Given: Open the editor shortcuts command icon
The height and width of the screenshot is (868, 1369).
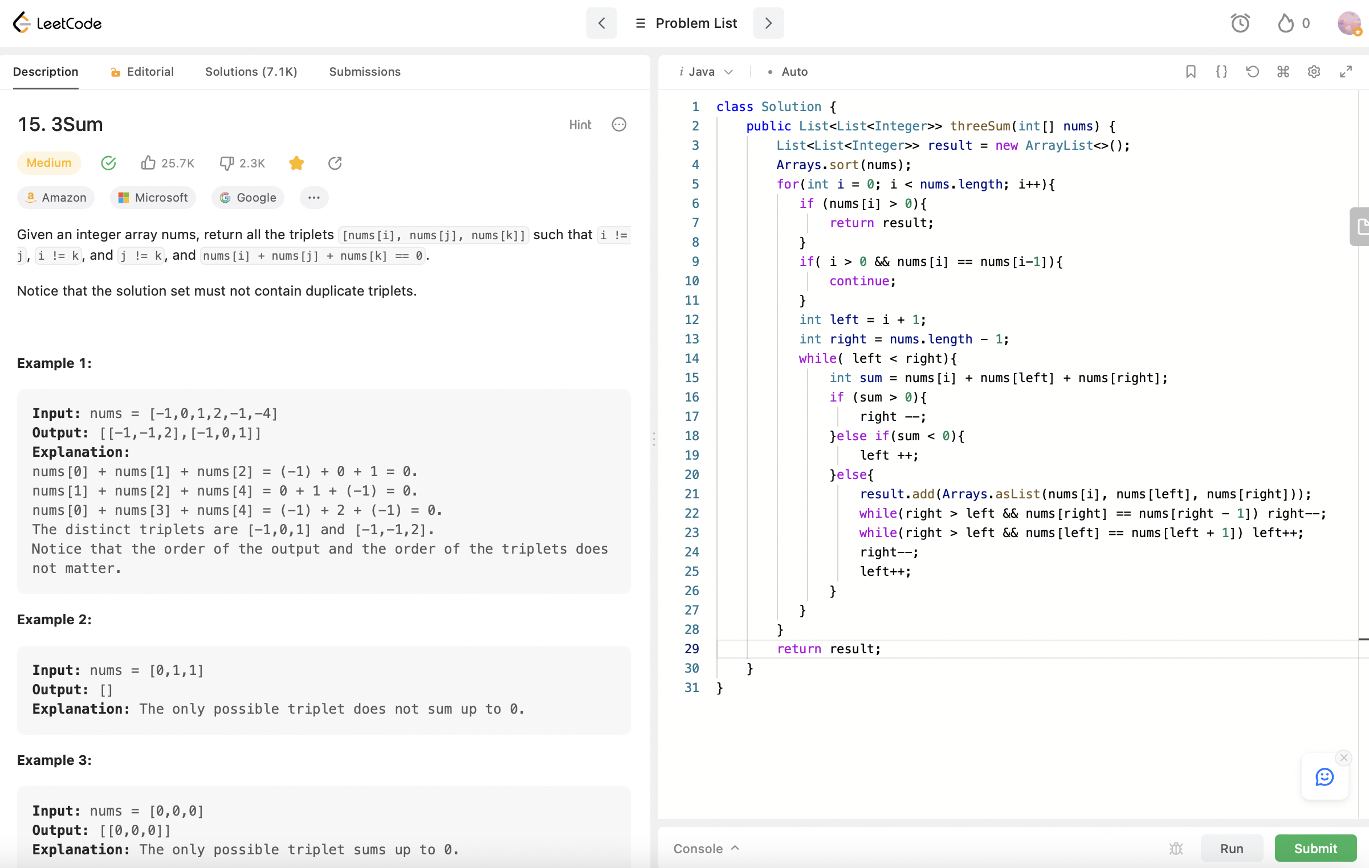Looking at the screenshot, I should 1283,72.
